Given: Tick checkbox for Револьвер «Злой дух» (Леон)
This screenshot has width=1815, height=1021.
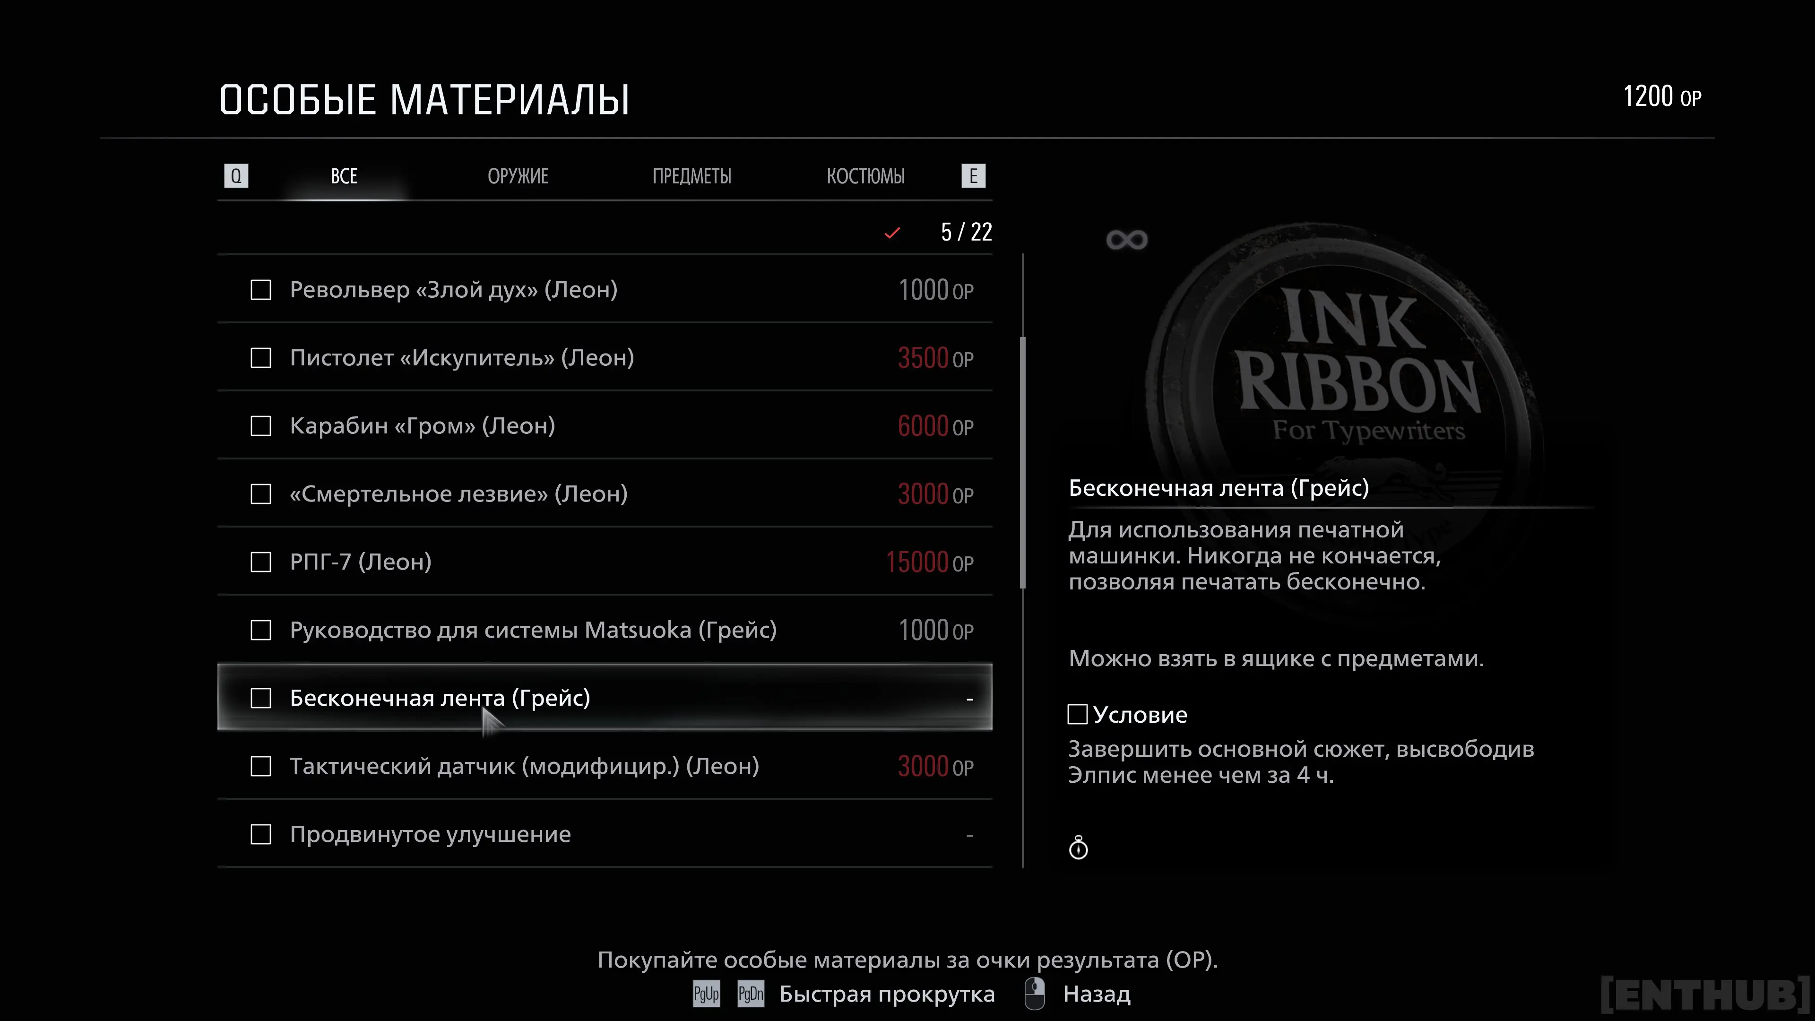Looking at the screenshot, I should [261, 290].
